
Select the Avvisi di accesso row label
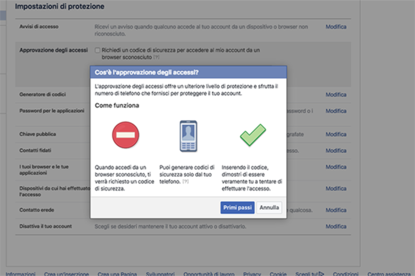point(39,26)
